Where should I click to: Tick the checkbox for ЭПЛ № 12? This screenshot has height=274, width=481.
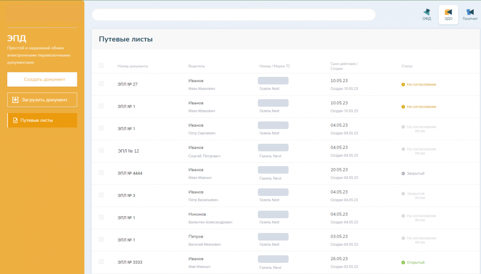coord(101,151)
